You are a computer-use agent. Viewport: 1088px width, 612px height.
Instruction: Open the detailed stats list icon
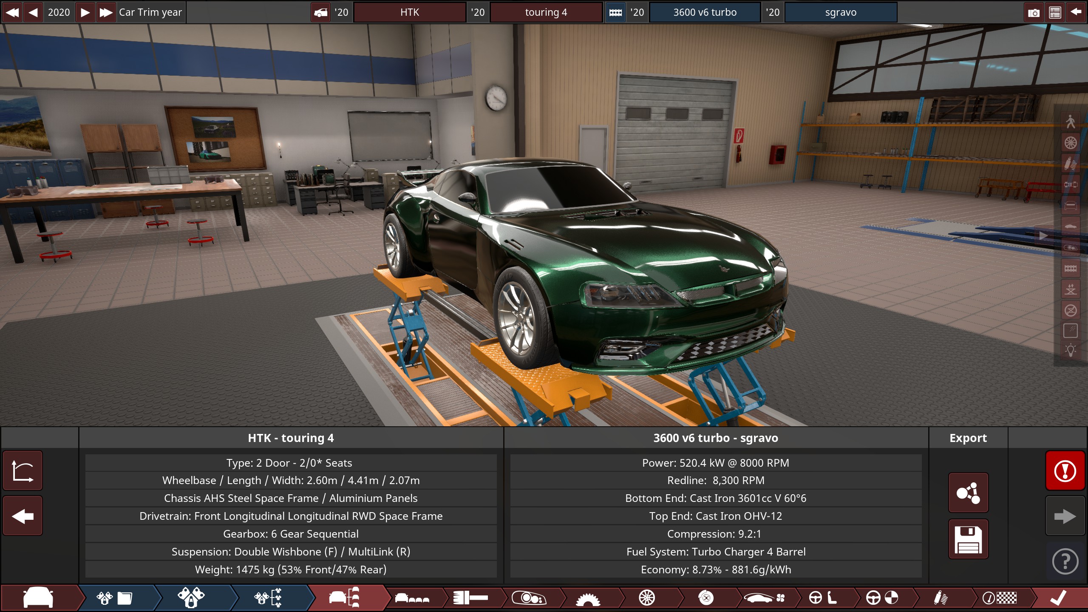(x=1055, y=12)
